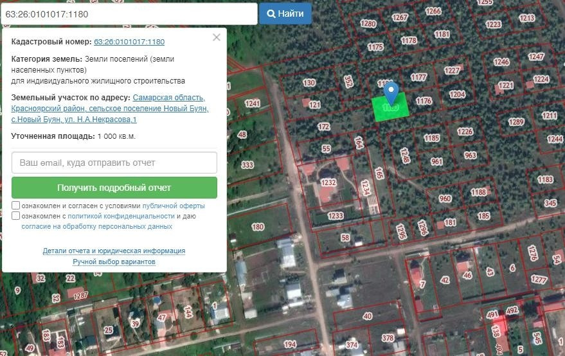
Task: Click the search box with cadastral number
Action: tap(129, 14)
